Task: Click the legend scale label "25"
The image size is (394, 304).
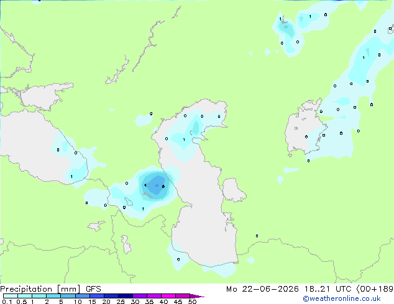Action: pos(121,302)
